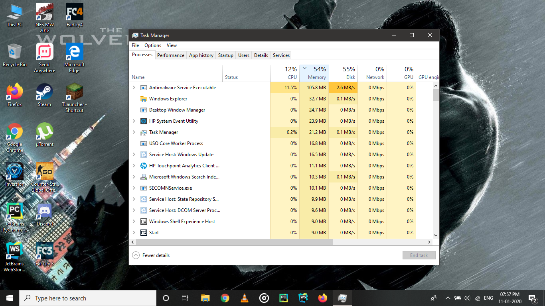Viewport: 545px width, 306px height.
Task: Expand Antimalware Service Executable process group
Action: pos(134,88)
